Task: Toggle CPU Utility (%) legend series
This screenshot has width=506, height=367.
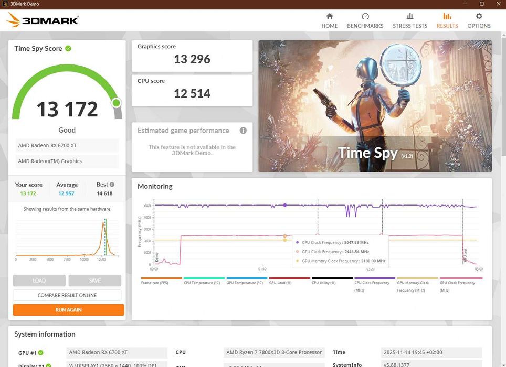Action: 332,280
